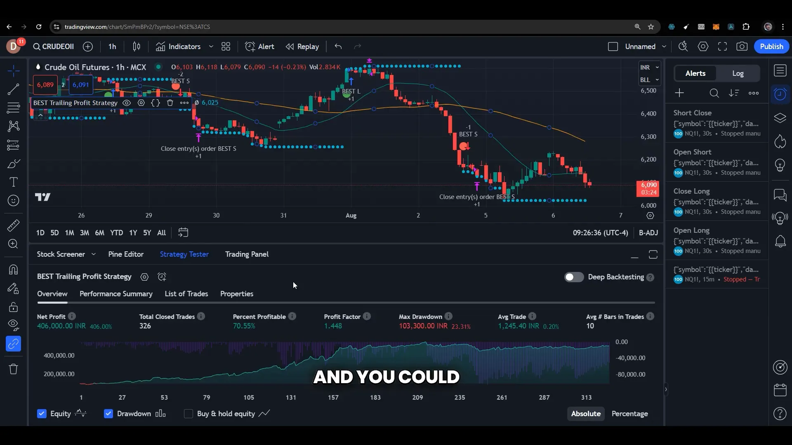Open strategy Properties tab
This screenshot has height=445, width=792.
237,294
